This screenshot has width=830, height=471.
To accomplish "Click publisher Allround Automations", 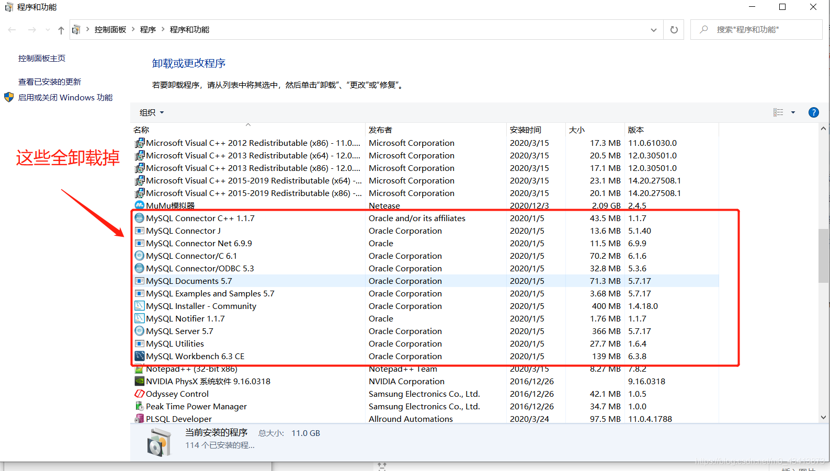I will 411,419.
